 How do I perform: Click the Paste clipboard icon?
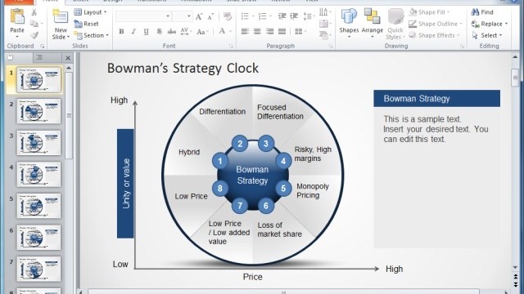17,16
